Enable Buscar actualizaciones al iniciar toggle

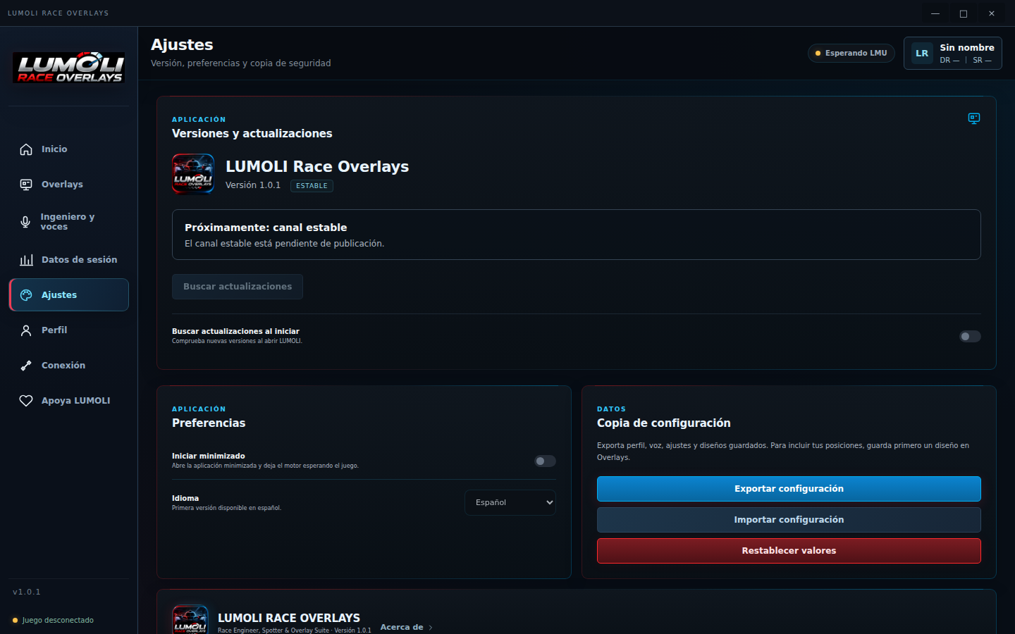[970, 337]
